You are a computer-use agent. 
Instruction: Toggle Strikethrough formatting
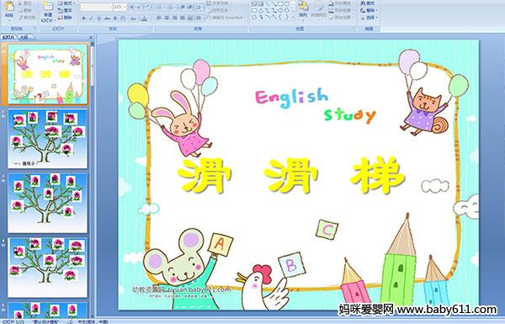click(107, 19)
